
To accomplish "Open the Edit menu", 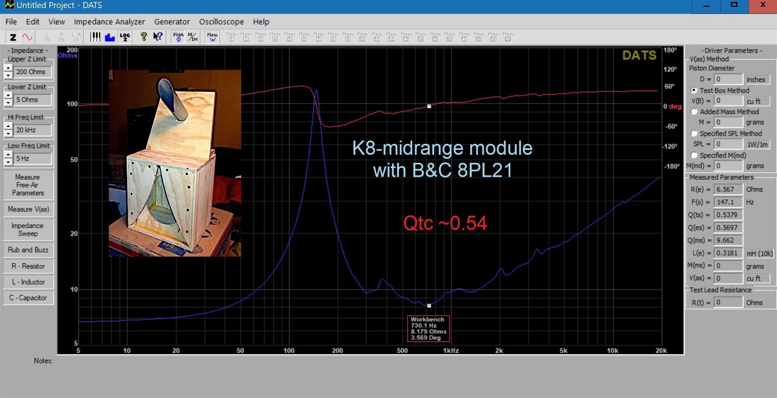I will (33, 22).
